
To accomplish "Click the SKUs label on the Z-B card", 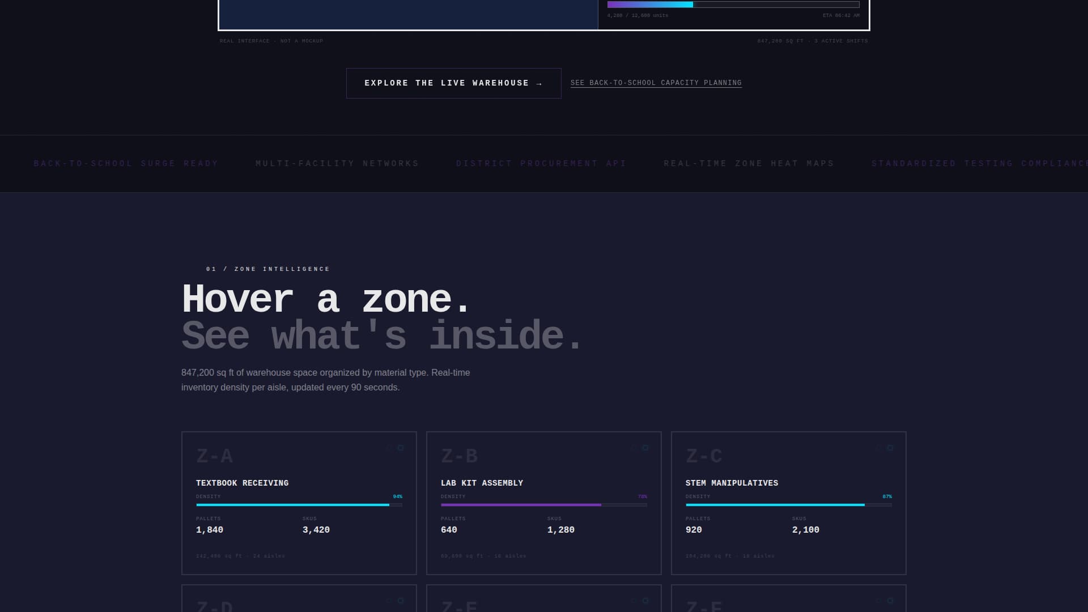I will tap(554, 518).
